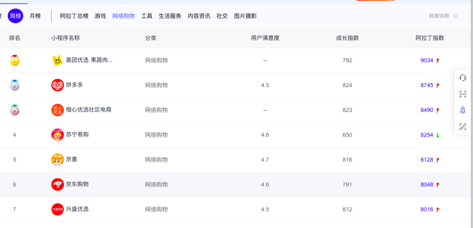The height and width of the screenshot is (228, 473).
Task: Open the 数据说明 data explanation link
Action: pyautogui.click(x=439, y=16)
